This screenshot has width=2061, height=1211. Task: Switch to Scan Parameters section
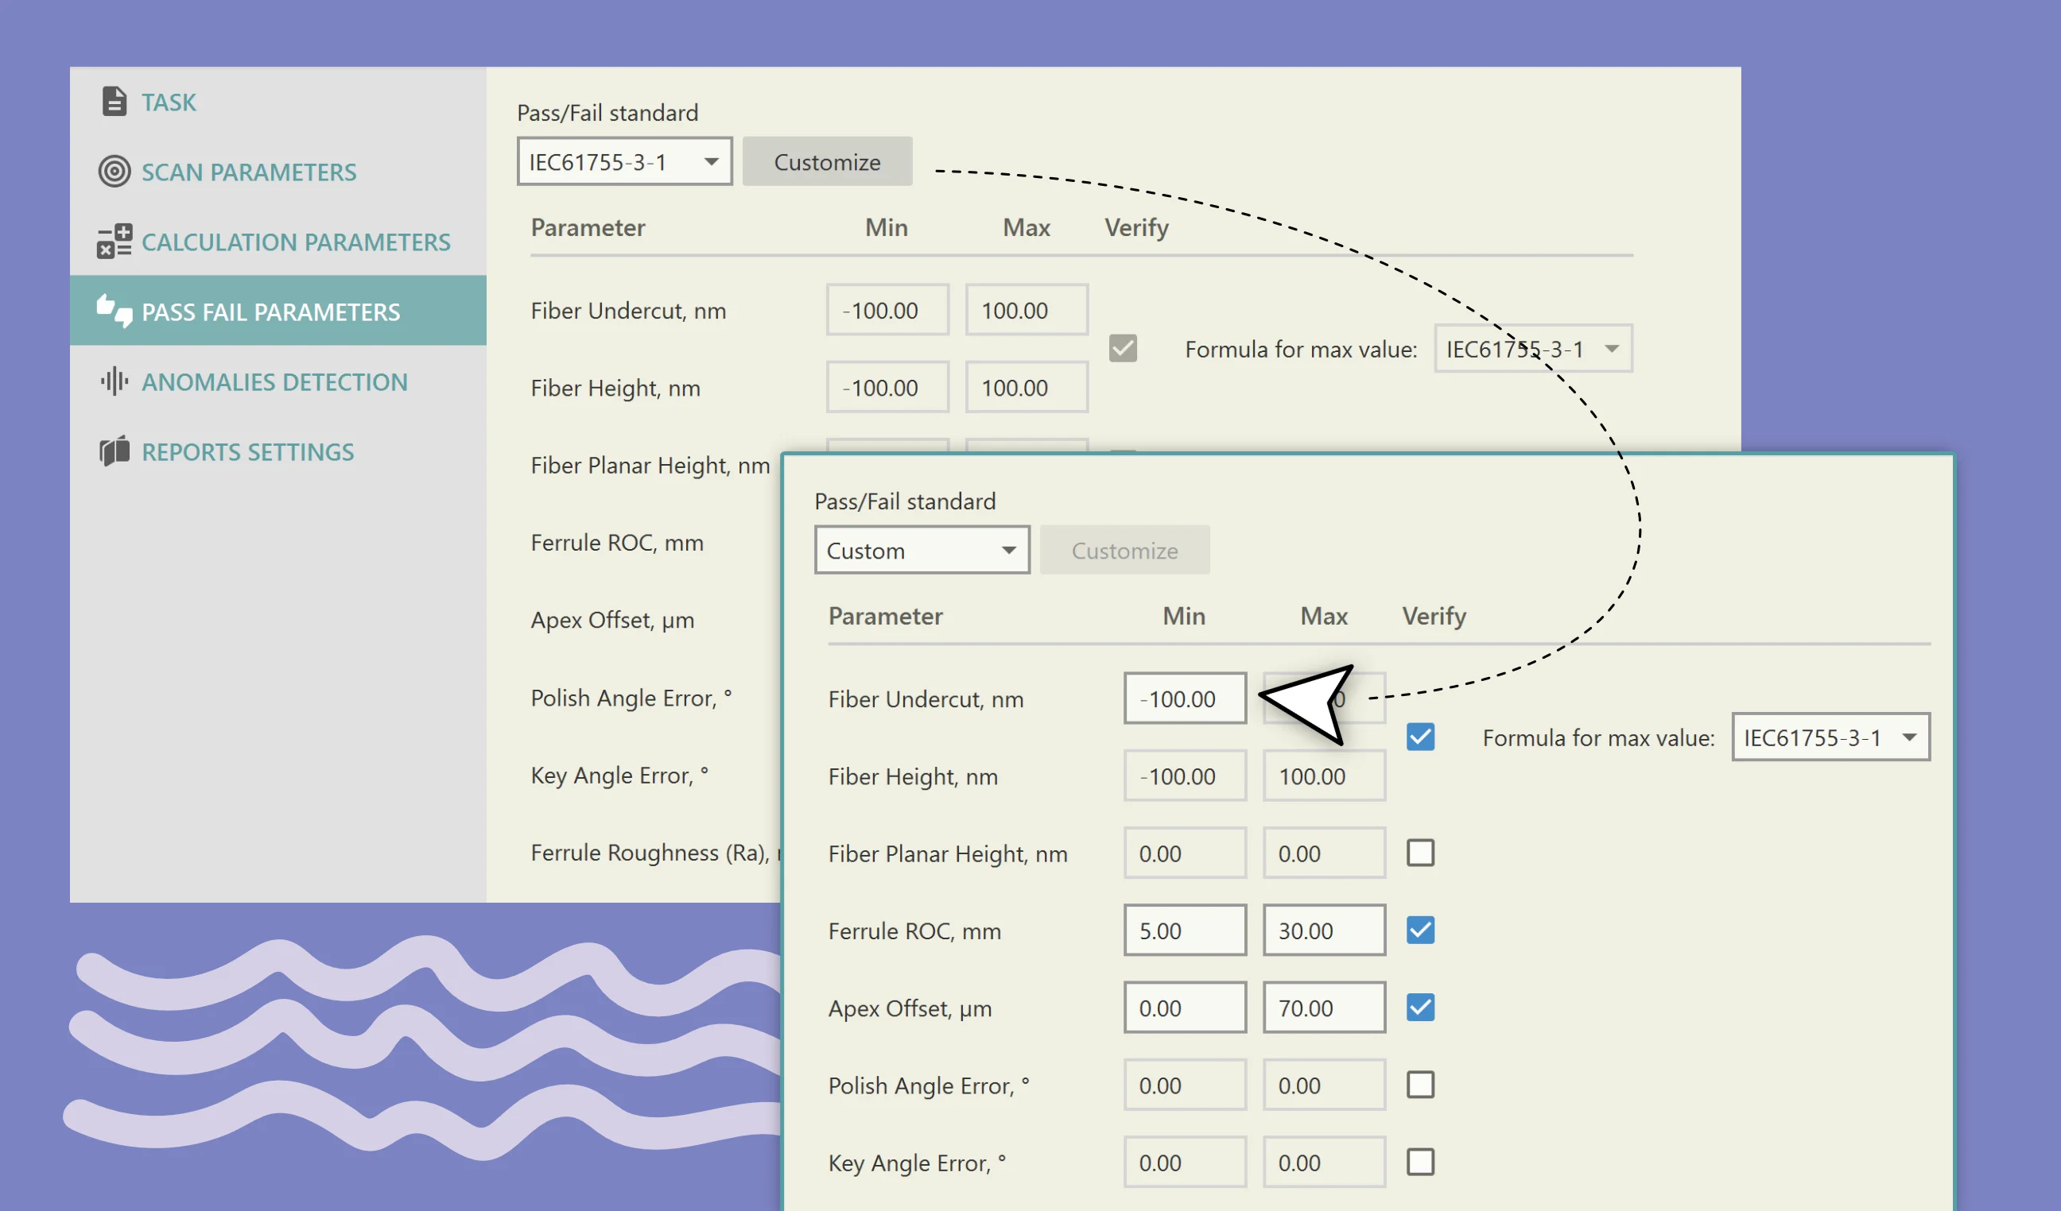coord(249,172)
